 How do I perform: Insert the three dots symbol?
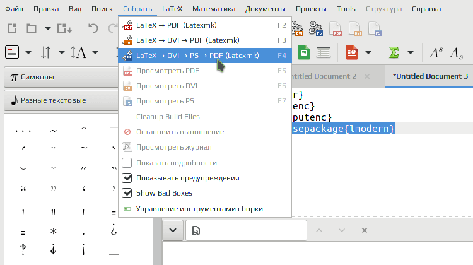23,131
